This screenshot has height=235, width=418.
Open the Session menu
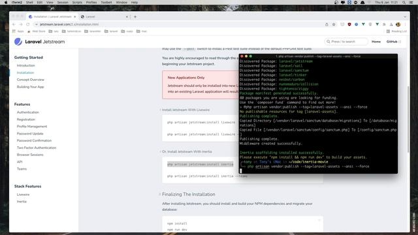point(63,3)
